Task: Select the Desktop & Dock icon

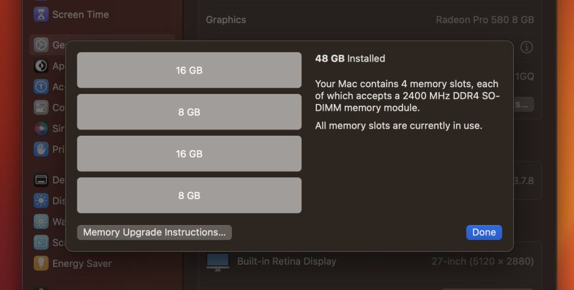Action: [41, 180]
